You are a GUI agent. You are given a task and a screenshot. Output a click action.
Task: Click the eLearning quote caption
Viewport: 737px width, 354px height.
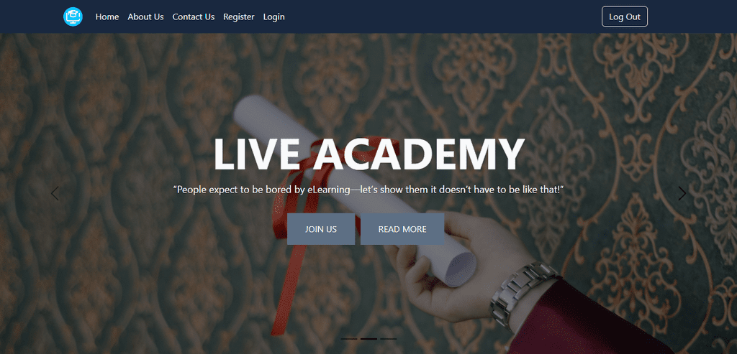(x=368, y=190)
